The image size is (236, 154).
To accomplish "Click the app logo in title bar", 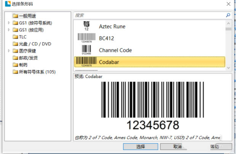I will click(x=8, y=4).
